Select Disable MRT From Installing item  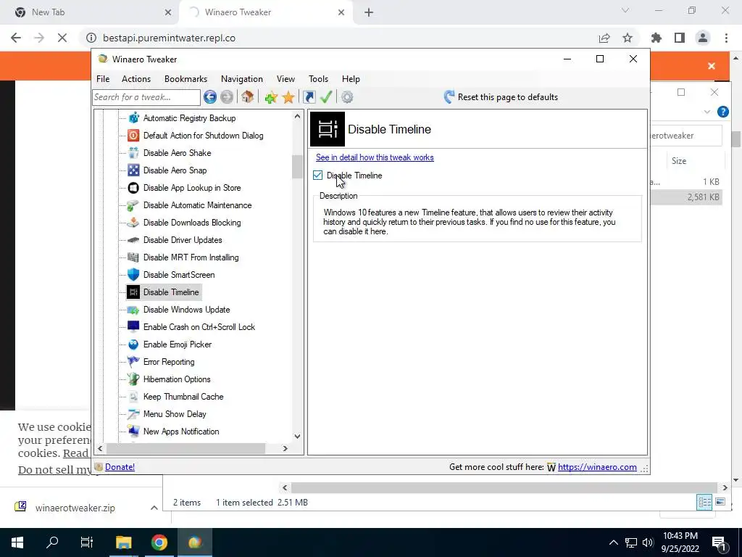tap(191, 257)
